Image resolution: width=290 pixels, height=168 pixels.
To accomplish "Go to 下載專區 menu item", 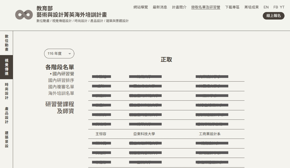I will pyautogui.click(x=232, y=7).
